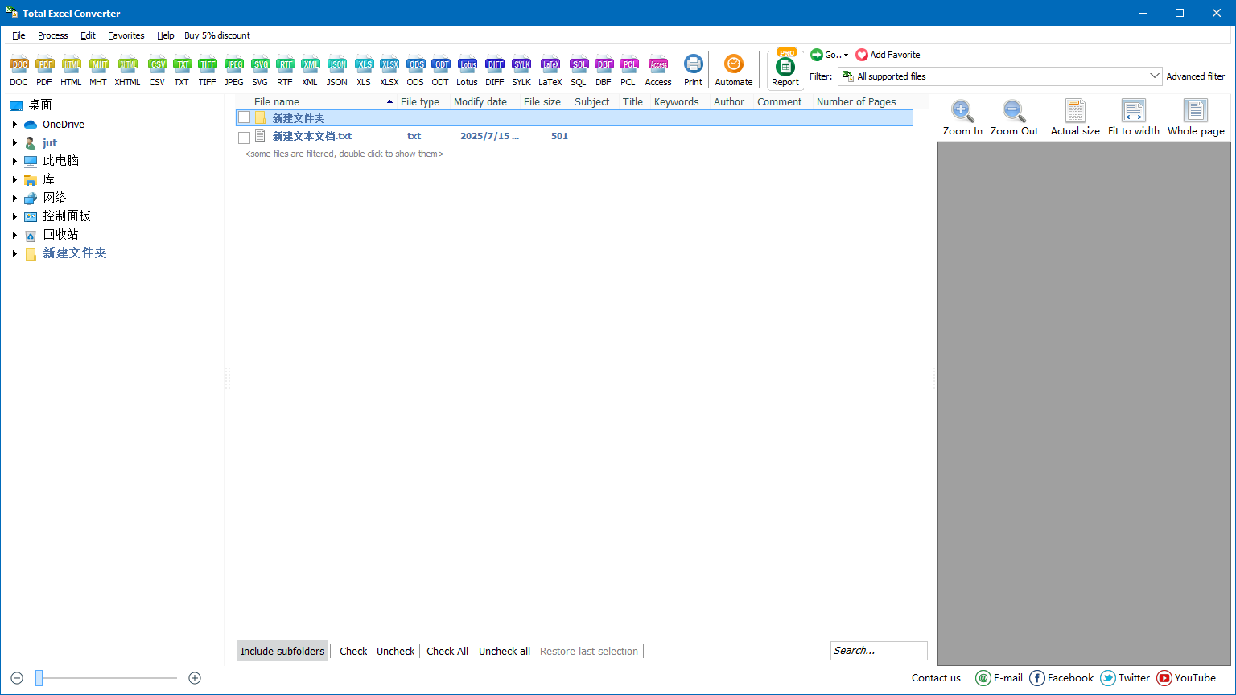The image size is (1236, 695).
Task: Expand the jut user tree node
Action: [14, 142]
